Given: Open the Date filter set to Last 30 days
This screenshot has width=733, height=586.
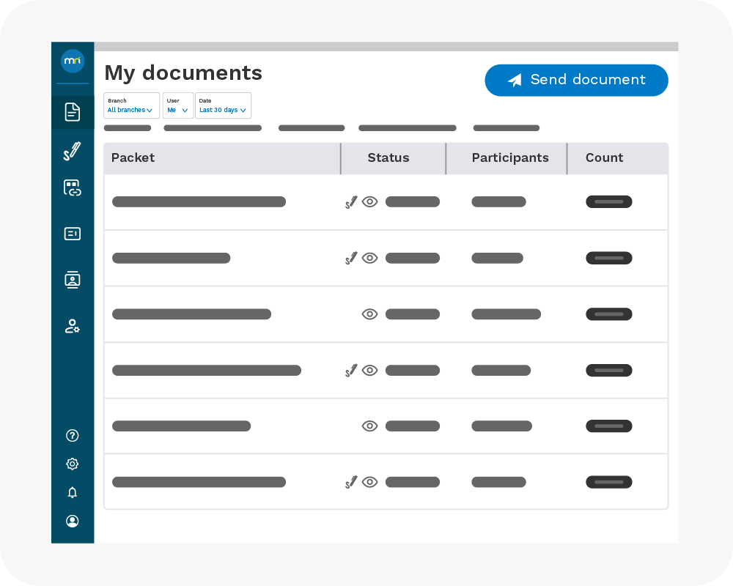Looking at the screenshot, I should point(222,105).
